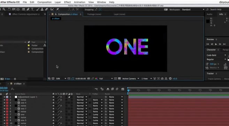
Task: Click the Draft 3D timeline button
Action: [x=102, y=89]
